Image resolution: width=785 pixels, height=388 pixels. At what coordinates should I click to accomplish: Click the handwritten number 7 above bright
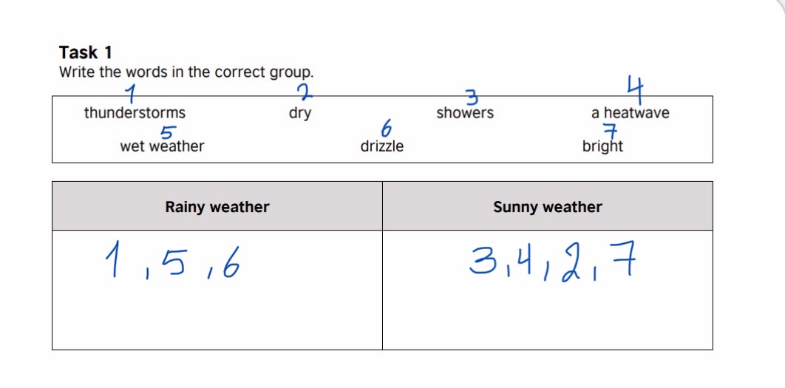[609, 132]
